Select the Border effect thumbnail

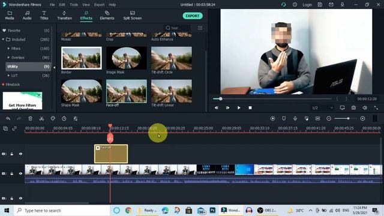click(82, 58)
